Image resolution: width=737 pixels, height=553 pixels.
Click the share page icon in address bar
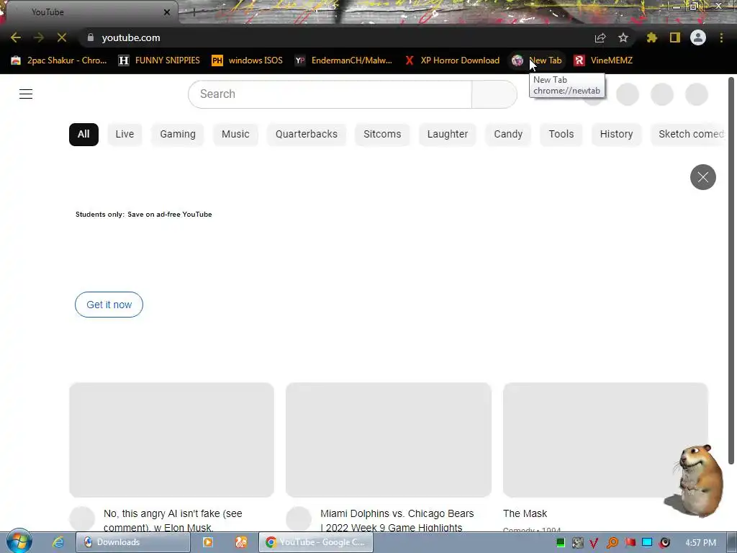(x=600, y=37)
